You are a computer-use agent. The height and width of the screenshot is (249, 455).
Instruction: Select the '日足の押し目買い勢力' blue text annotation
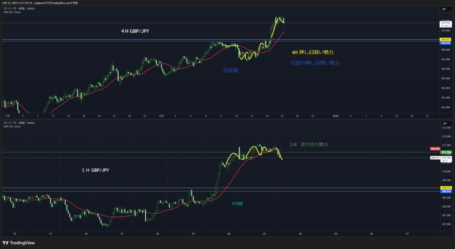[315, 63]
